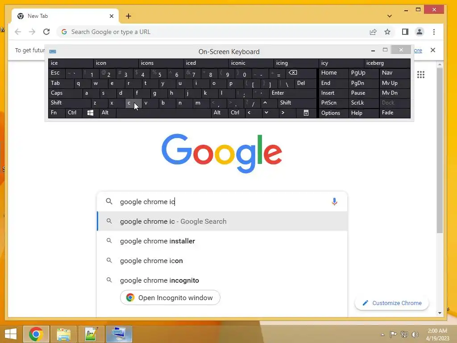Screen dimensions: 457x343
Task: Open the Chrome profile avatar
Action: click(x=420, y=32)
